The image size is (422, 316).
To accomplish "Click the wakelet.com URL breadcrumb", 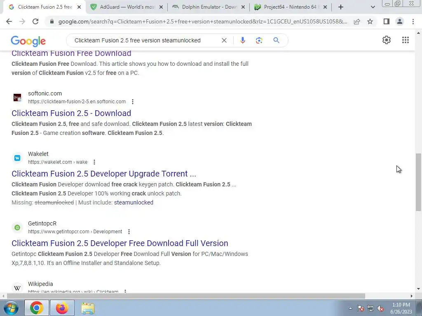I will point(58,162).
